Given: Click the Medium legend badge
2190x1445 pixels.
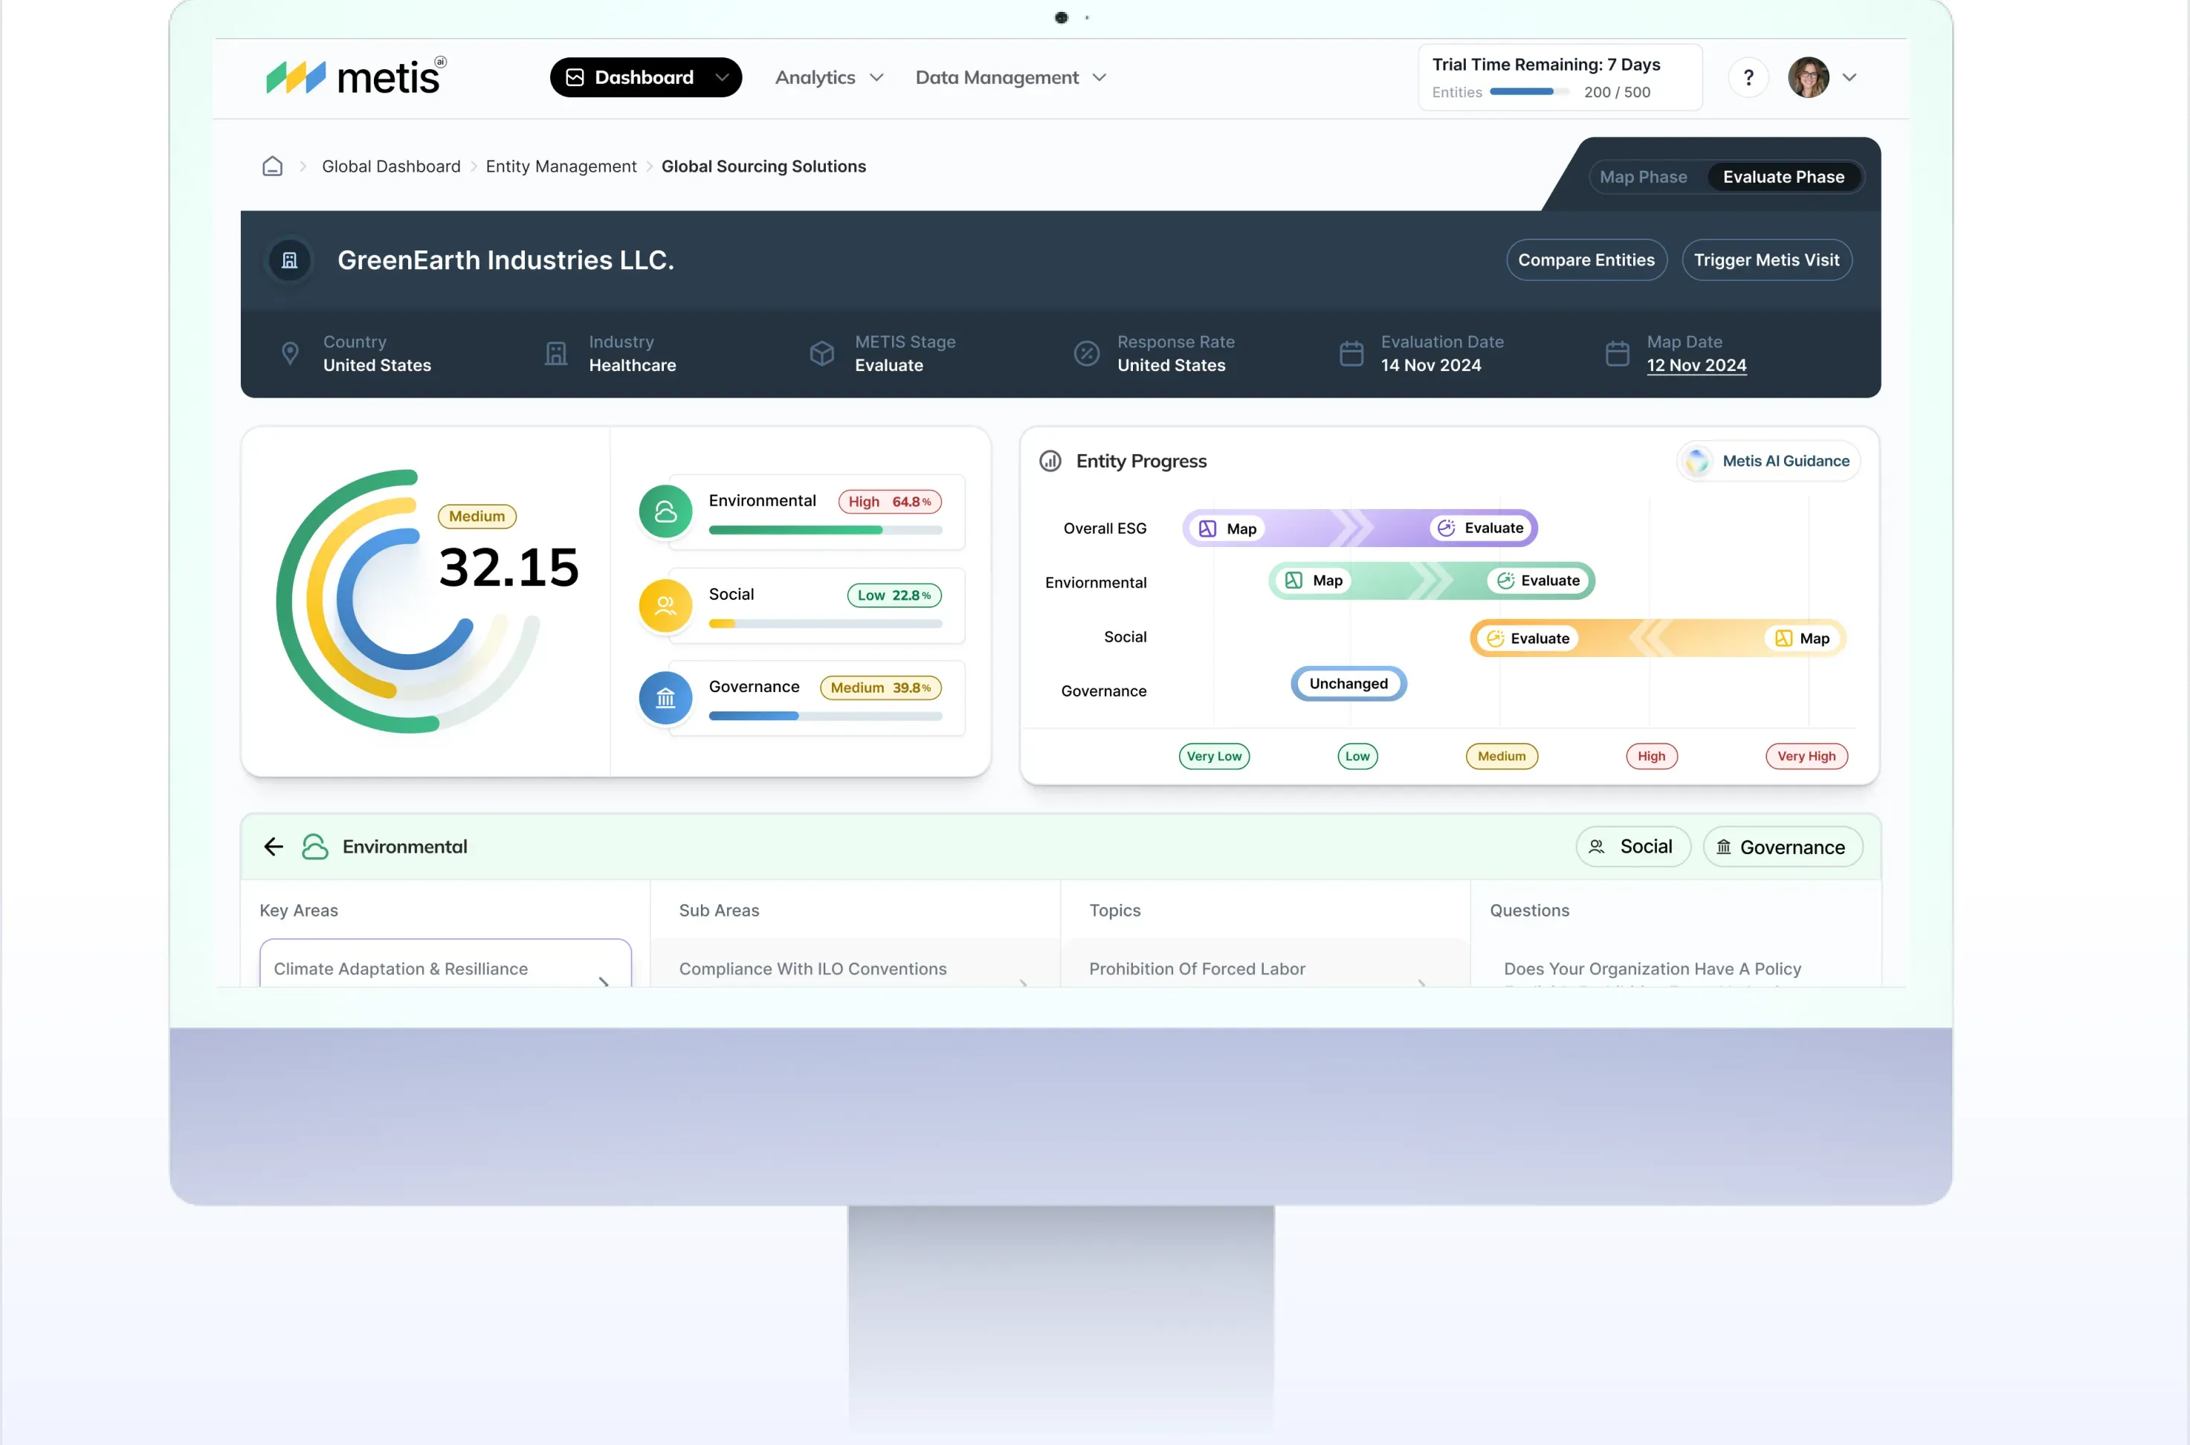Looking at the screenshot, I should 1501,756.
